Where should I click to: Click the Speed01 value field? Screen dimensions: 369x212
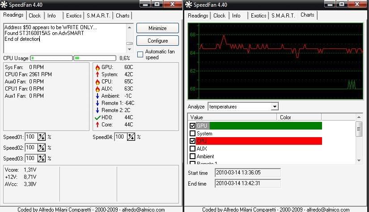click(31, 137)
